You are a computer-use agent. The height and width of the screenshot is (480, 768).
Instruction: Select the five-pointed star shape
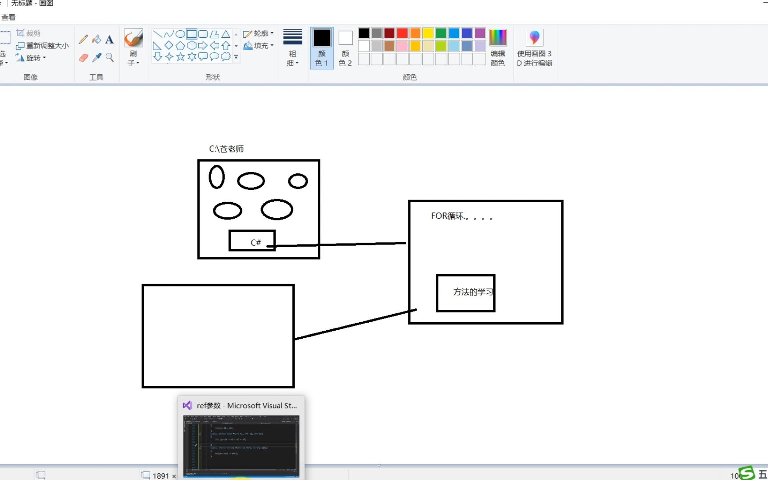coord(180,56)
